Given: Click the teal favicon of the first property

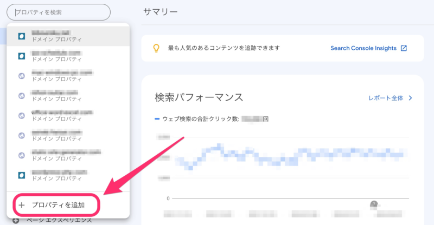Looking at the screenshot, I should [x=22, y=36].
